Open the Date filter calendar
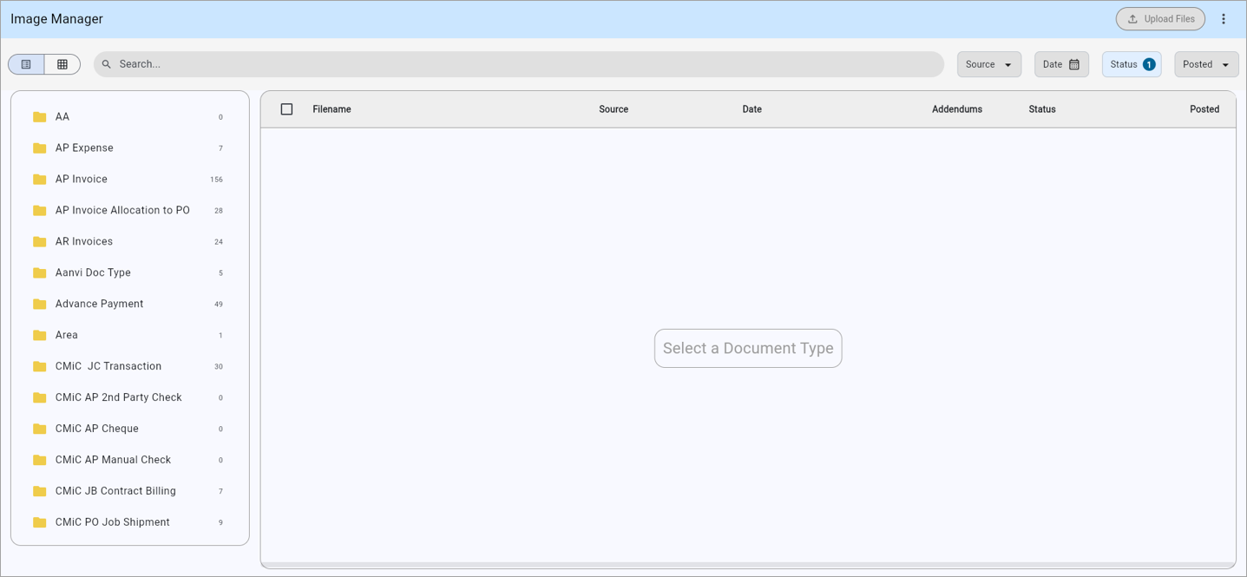The image size is (1247, 577). tap(1061, 64)
